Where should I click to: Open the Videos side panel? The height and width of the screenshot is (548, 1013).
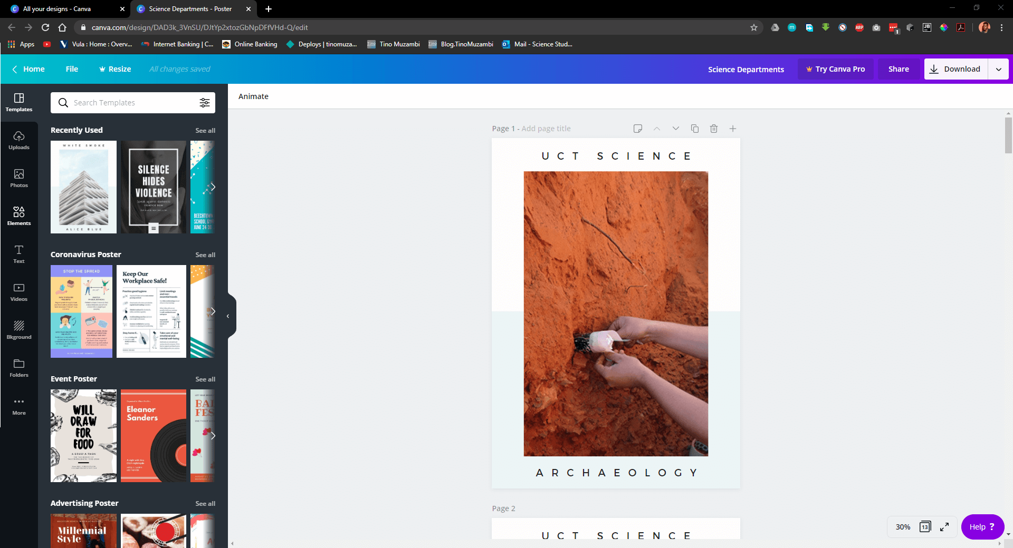click(19, 292)
